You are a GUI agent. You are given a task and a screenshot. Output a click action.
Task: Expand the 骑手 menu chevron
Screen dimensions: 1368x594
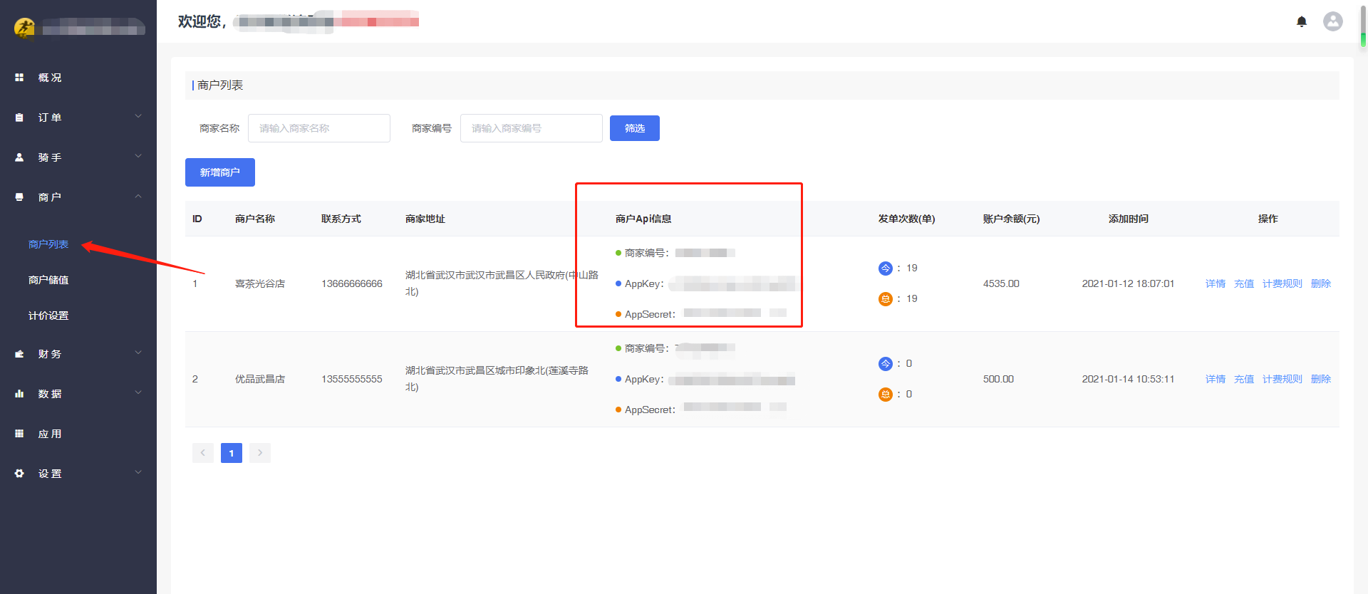coord(138,156)
